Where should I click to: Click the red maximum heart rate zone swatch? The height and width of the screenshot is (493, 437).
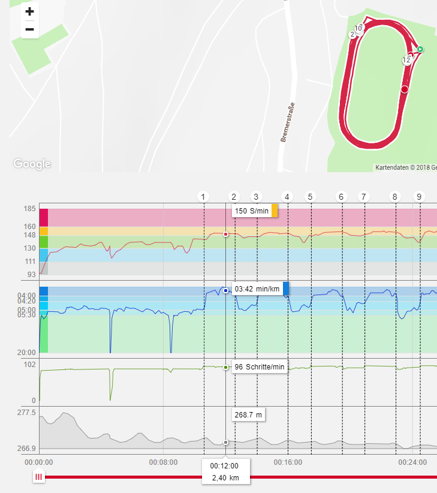point(44,217)
